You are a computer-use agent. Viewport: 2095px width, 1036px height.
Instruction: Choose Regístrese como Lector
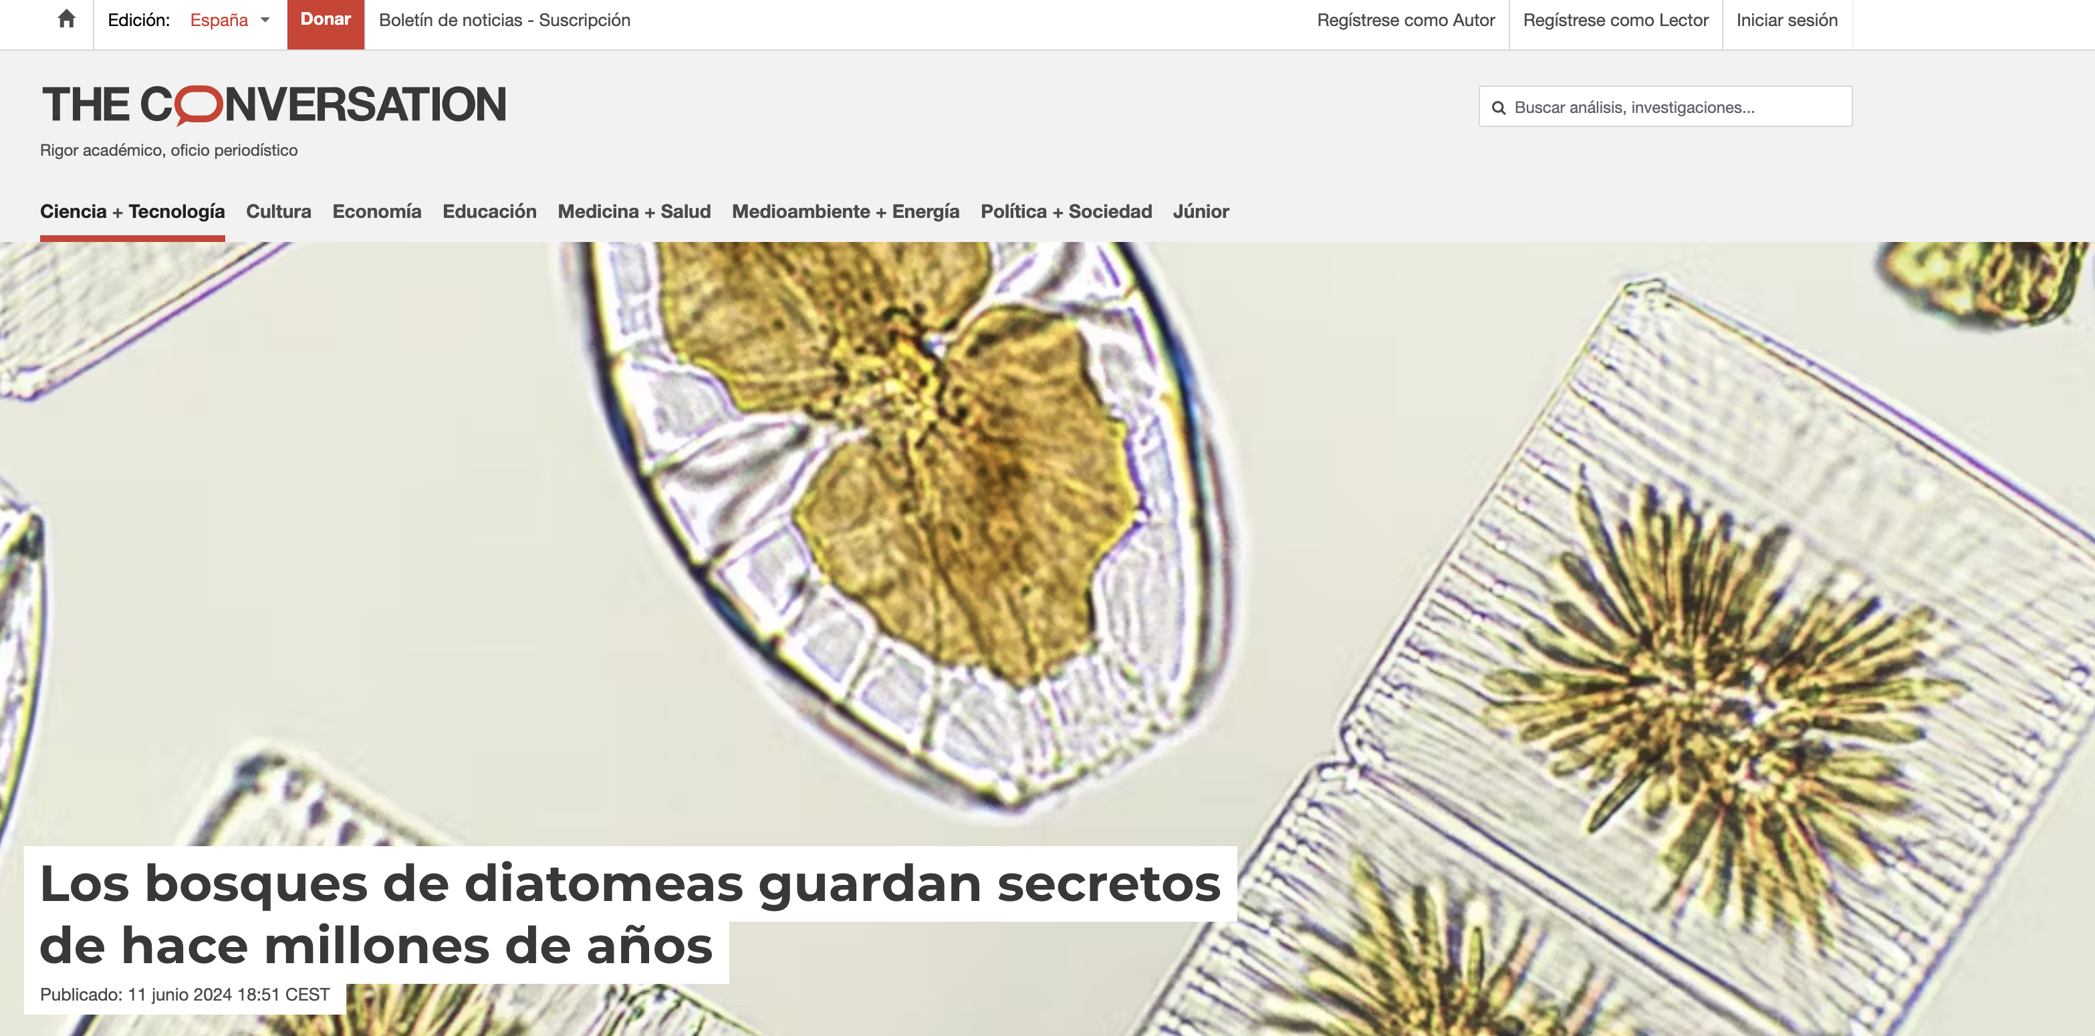click(x=1615, y=20)
